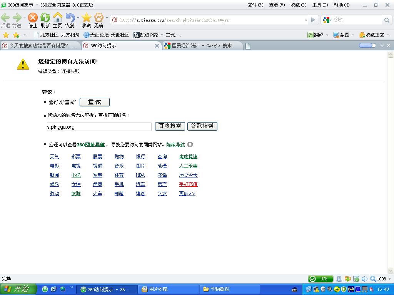Viewport: 394px width, 295px height.
Task: Click the first yellow star bookmark icon
Action: click(6, 35)
